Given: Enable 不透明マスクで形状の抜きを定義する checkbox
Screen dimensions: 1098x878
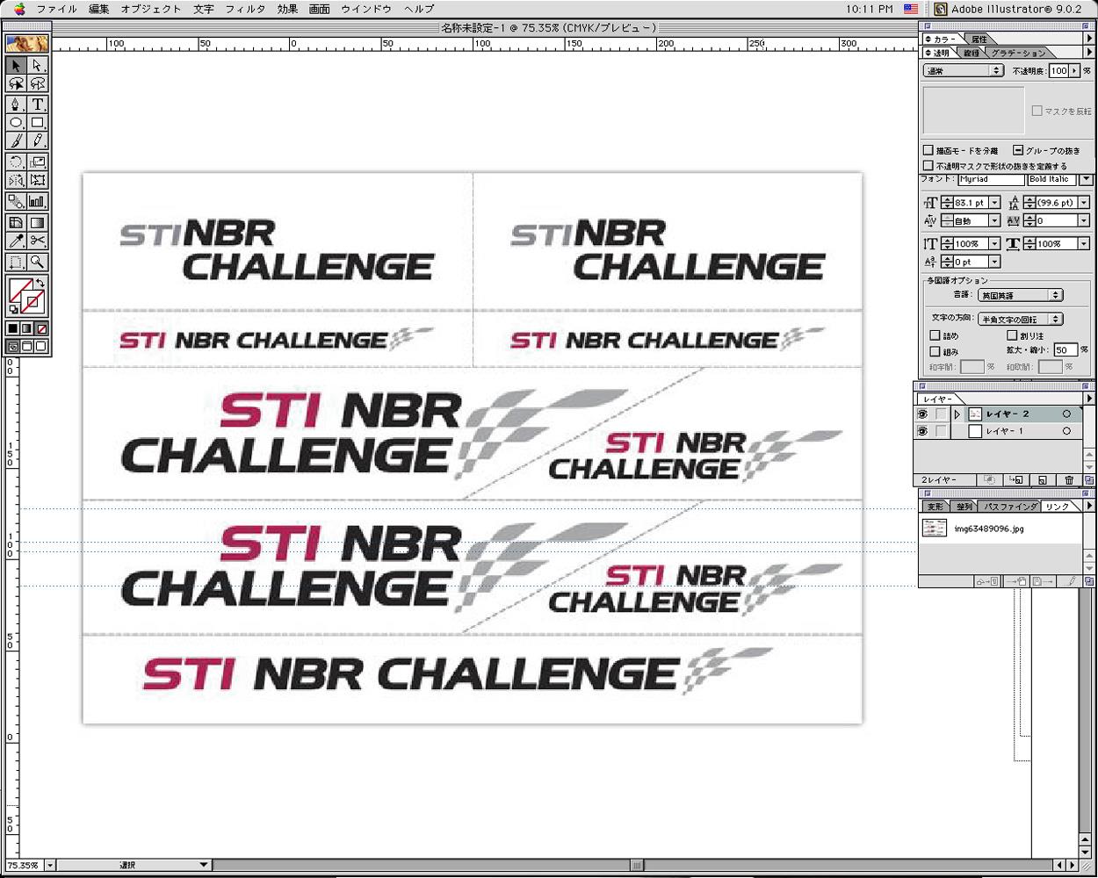Looking at the screenshot, I should (928, 165).
